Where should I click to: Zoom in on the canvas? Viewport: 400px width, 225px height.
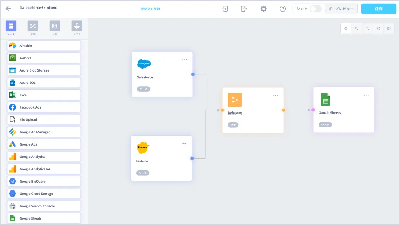356,28
